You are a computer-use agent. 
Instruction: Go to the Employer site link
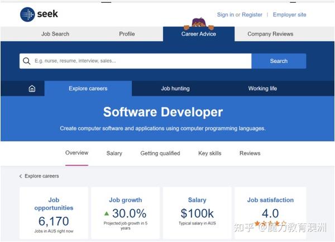click(289, 15)
